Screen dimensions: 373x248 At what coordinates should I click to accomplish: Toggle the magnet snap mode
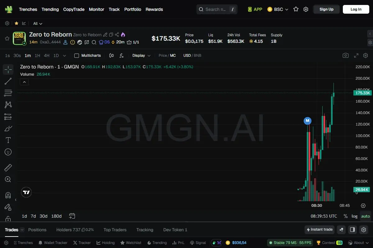coord(8,195)
